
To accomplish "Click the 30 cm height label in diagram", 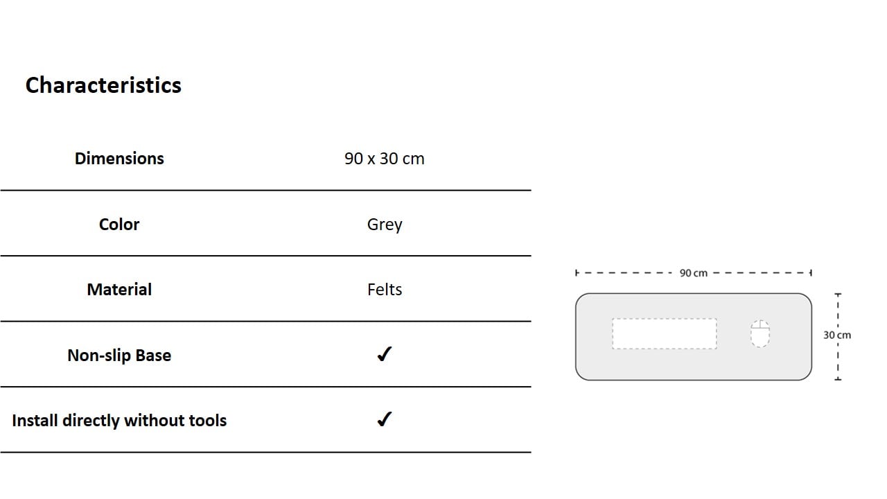I will point(837,335).
